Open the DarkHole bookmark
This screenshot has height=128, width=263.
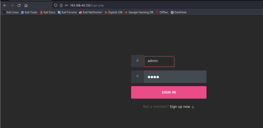coord(179,12)
